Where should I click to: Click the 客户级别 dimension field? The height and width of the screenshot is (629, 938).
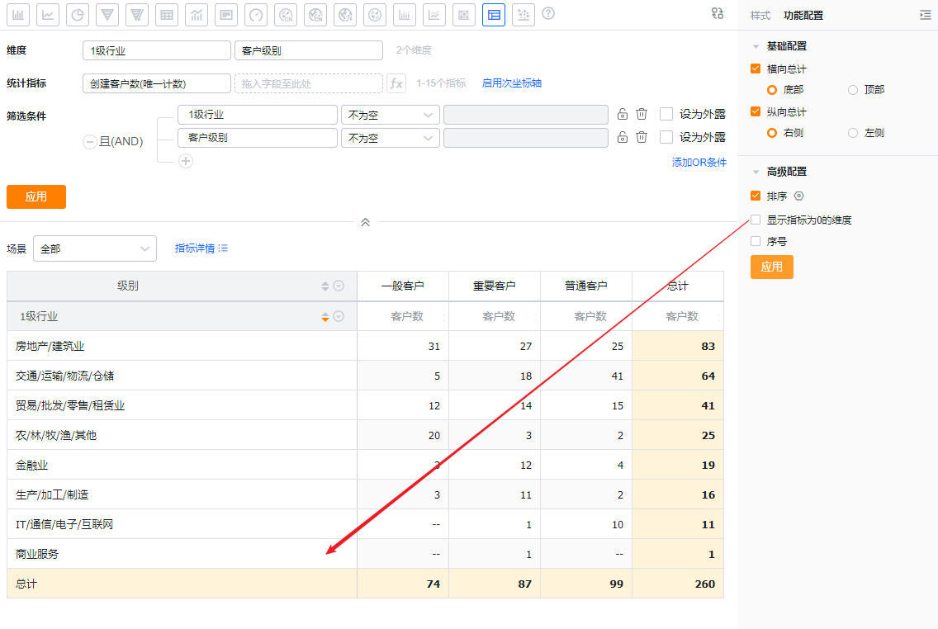click(309, 51)
